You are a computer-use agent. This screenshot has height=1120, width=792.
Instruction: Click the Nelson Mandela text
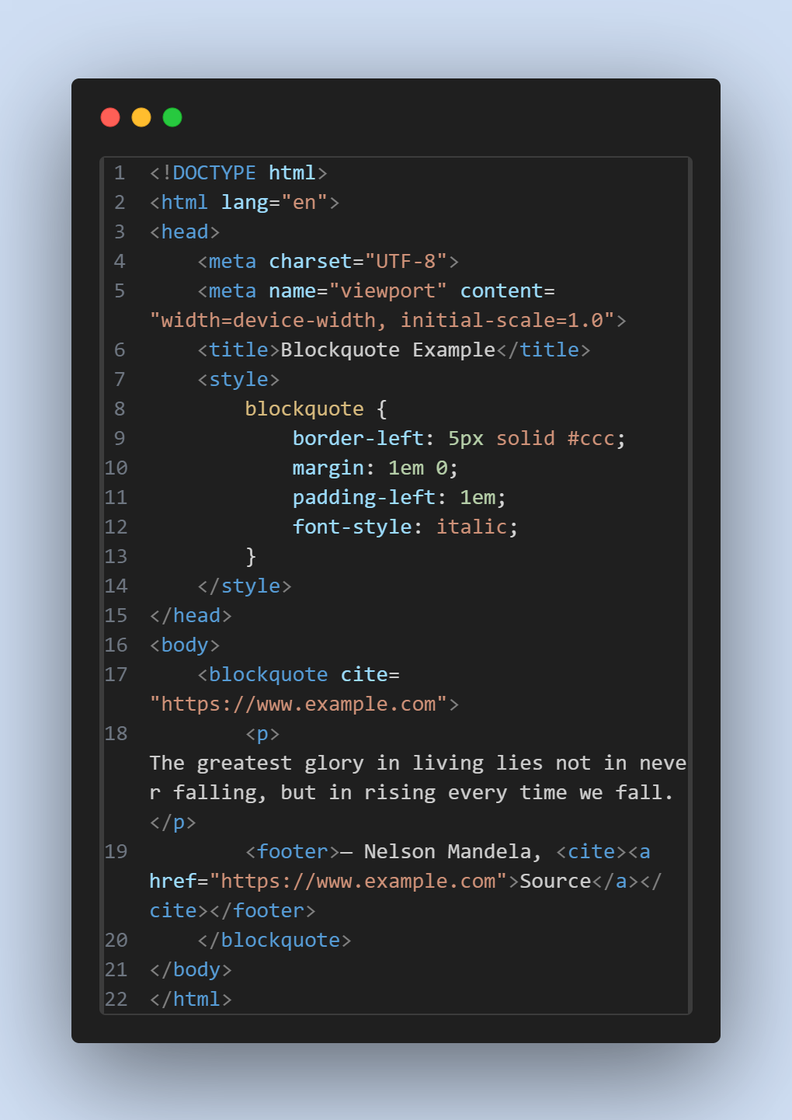point(447,851)
